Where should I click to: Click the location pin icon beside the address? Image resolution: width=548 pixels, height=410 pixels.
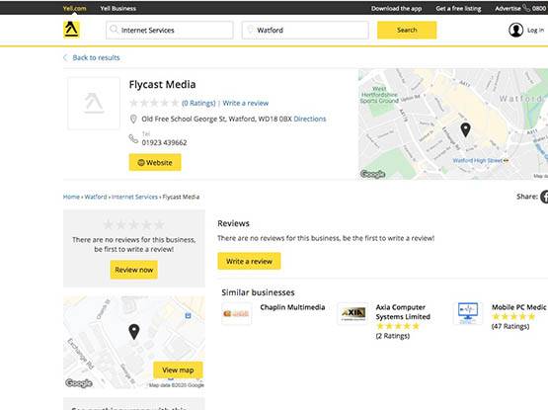click(133, 119)
